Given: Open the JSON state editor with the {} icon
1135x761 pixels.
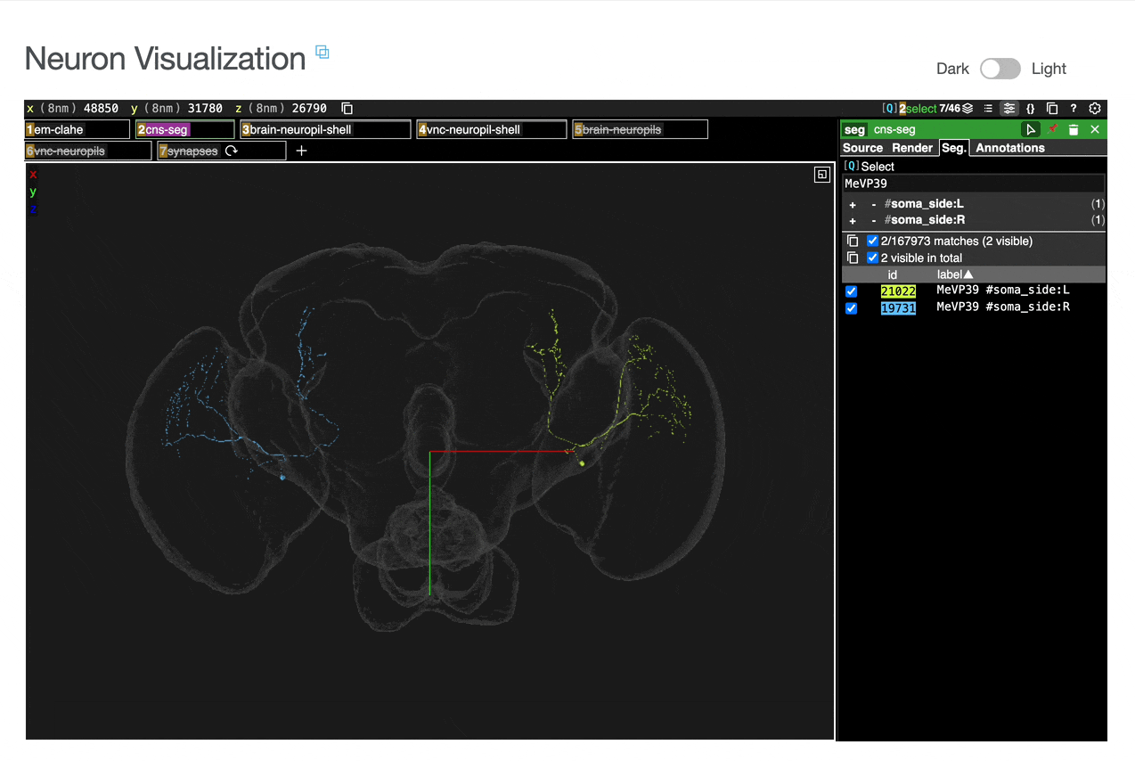Looking at the screenshot, I should click(1031, 108).
